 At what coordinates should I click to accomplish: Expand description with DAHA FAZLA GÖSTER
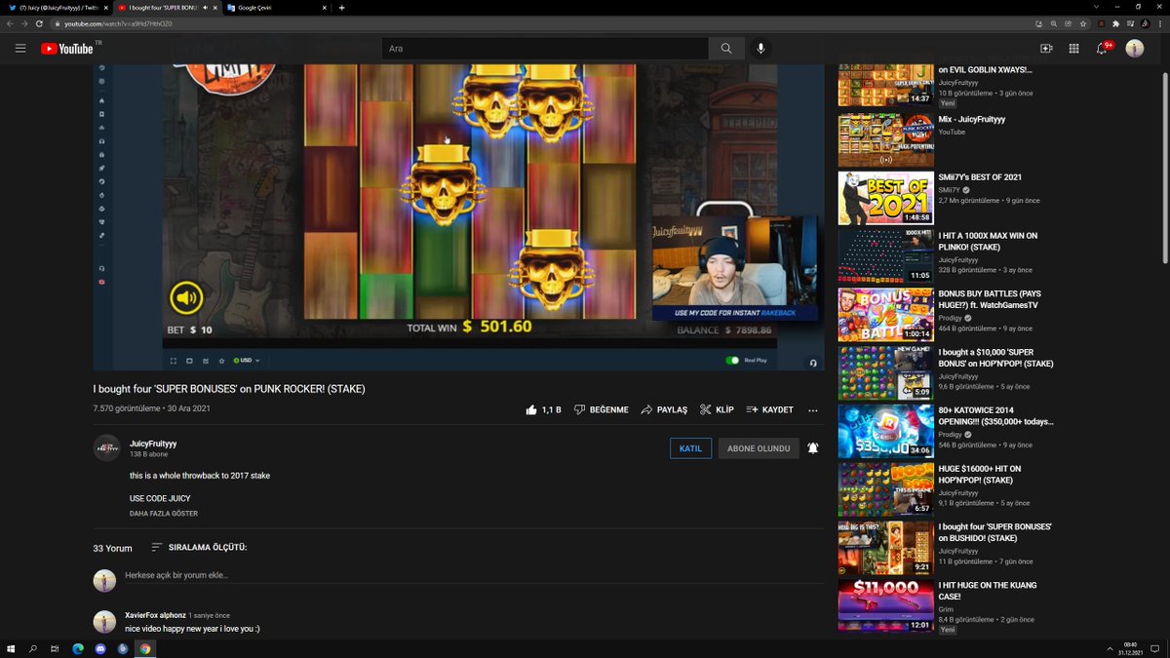pyautogui.click(x=164, y=514)
